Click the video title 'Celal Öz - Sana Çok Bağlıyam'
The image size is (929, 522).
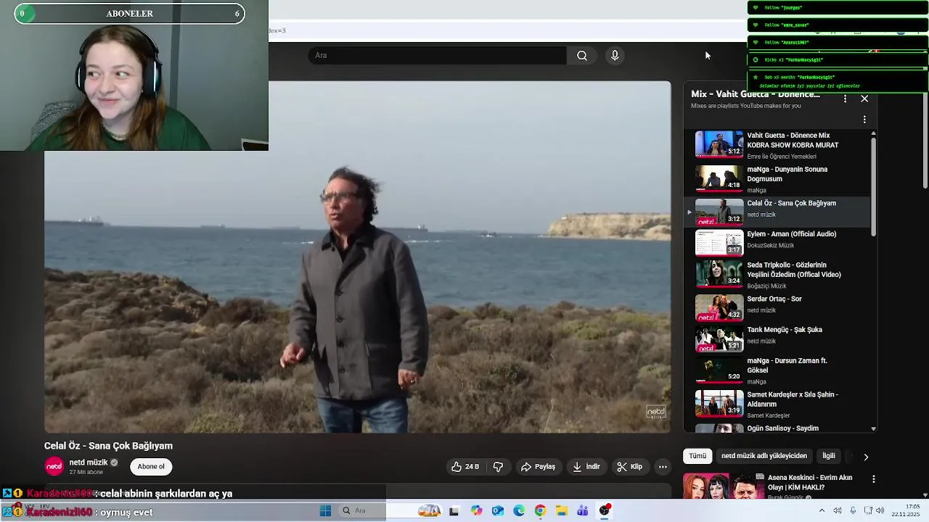[x=108, y=446]
